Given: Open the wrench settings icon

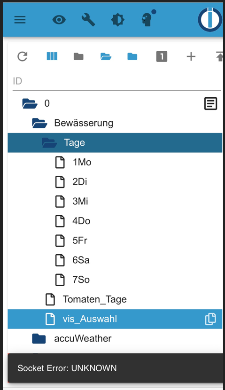Looking at the screenshot, I should 88,20.
